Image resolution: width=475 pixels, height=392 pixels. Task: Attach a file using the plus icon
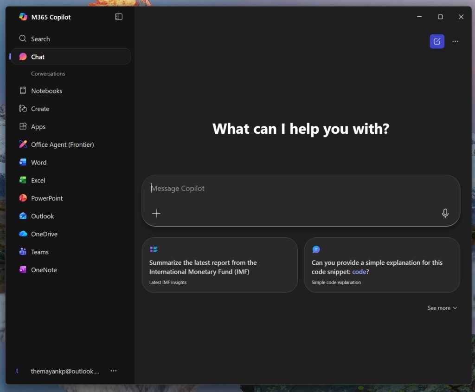click(156, 213)
